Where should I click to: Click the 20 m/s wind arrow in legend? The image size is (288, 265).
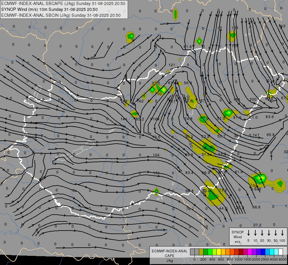(262, 233)
